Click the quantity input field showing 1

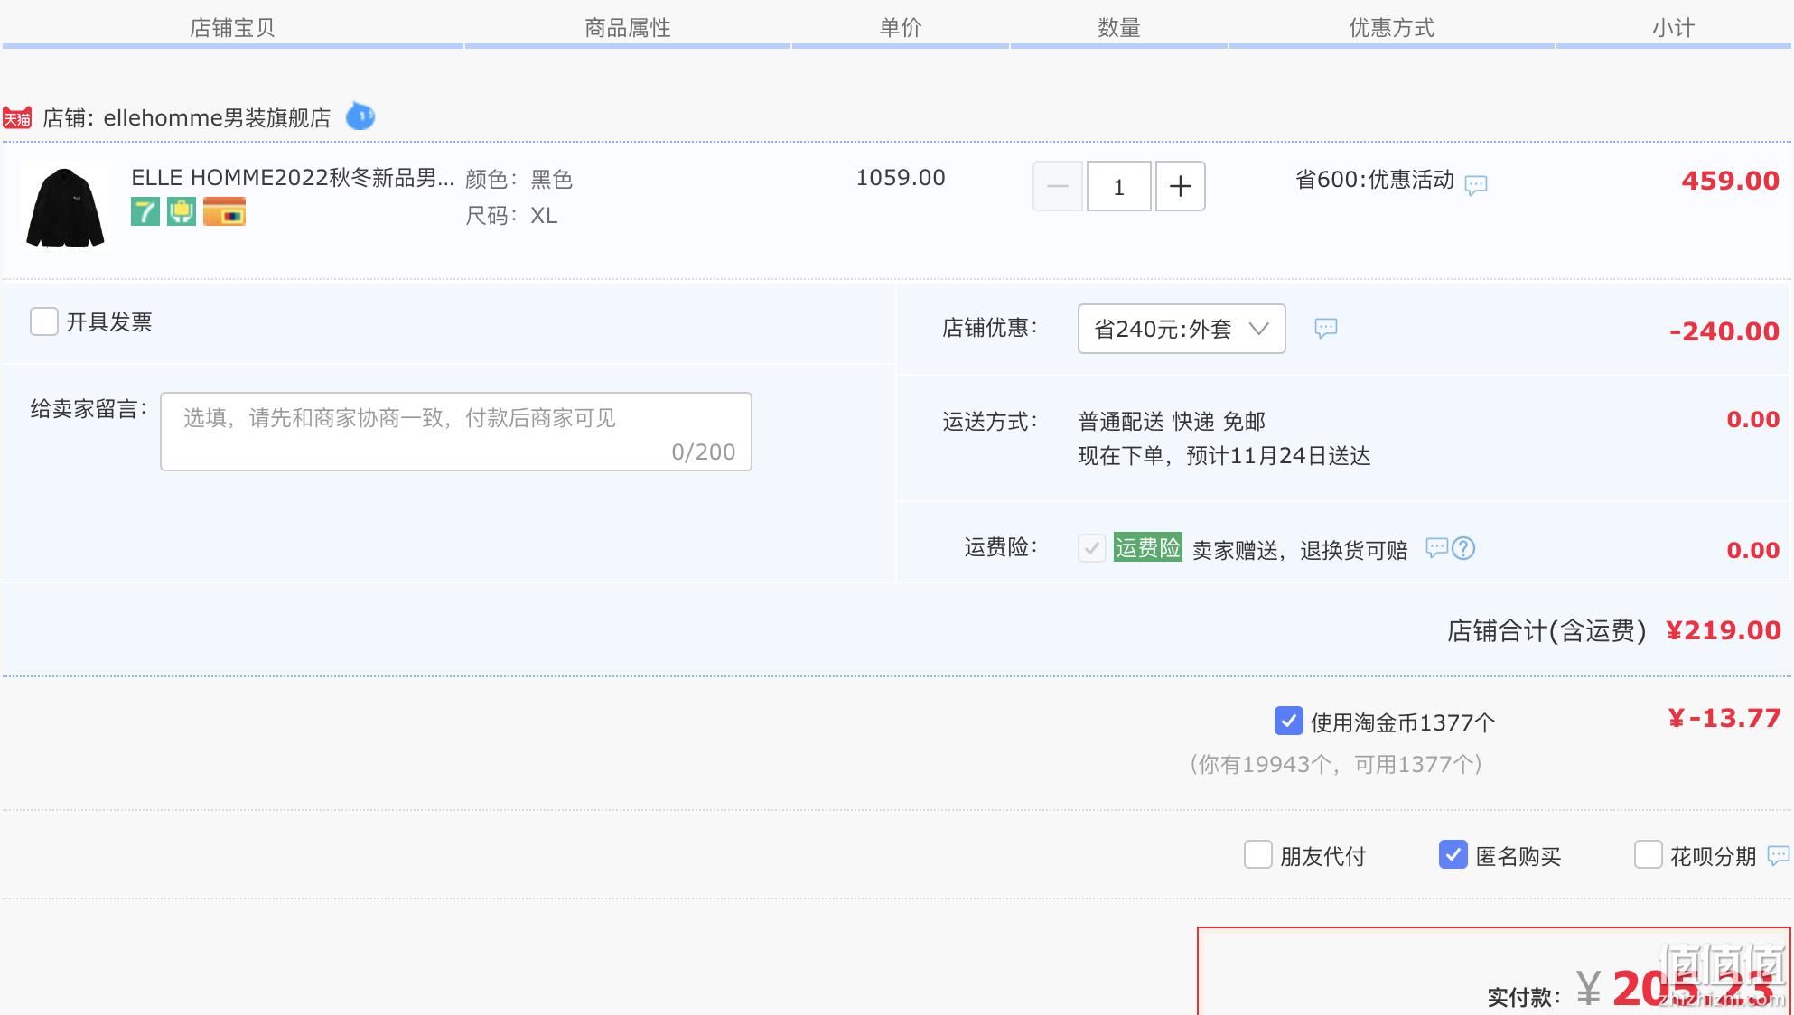pos(1119,186)
